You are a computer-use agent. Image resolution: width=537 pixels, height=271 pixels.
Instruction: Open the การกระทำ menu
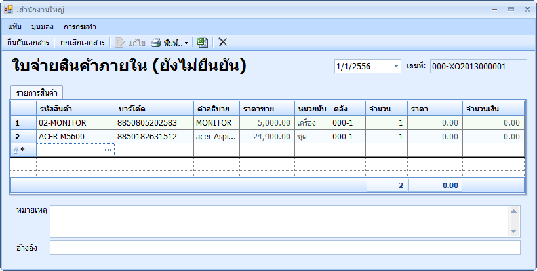tap(80, 27)
